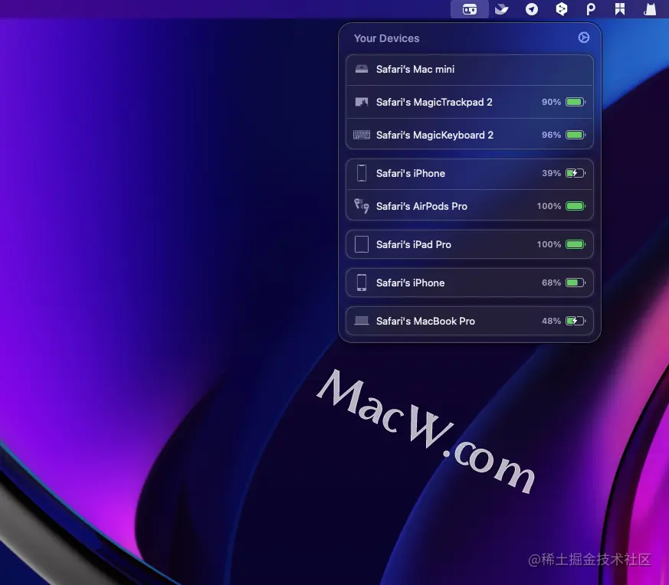The height and width of the screenshot is (585, 669).
Task: Open the bookmark-shaped menu bar icon
Action: [620, 9]
